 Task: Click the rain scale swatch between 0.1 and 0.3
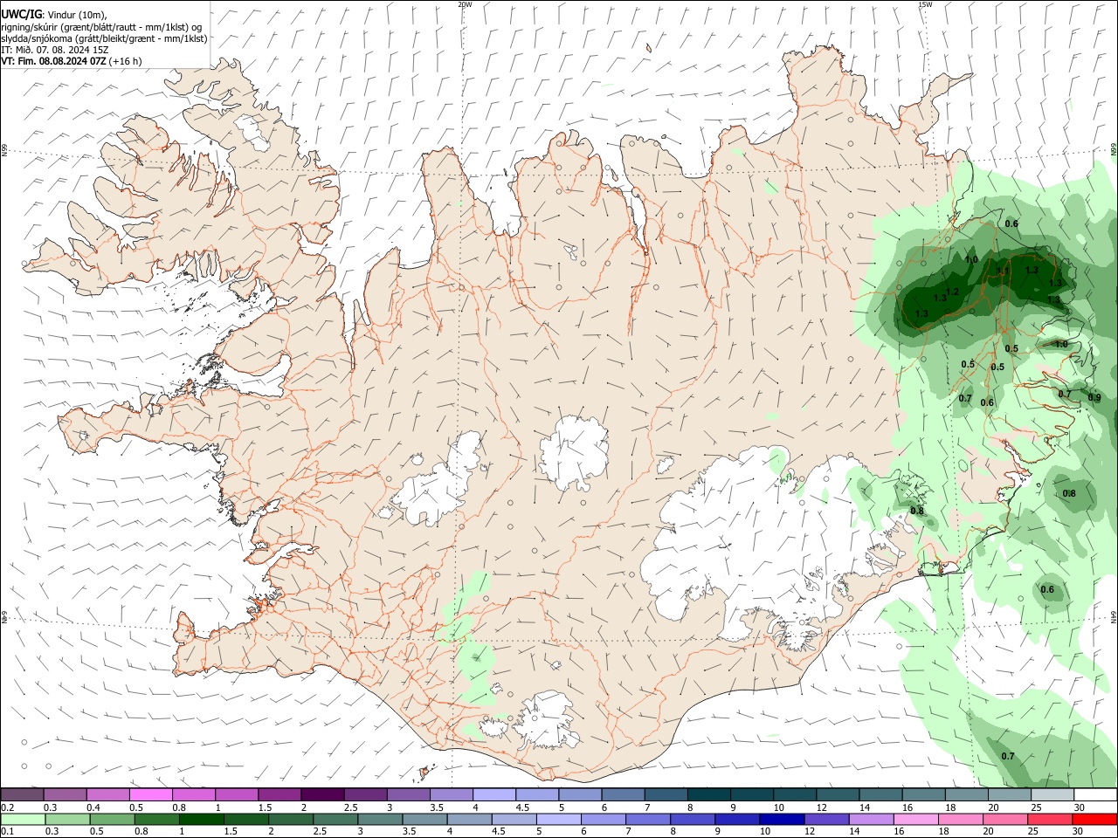[23, 819]
